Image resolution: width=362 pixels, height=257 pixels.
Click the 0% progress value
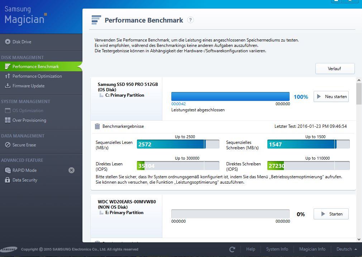(x=301, y=214)
